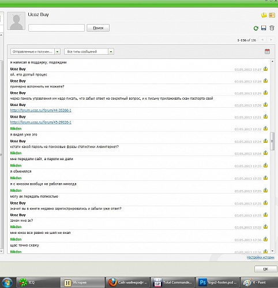Click the Поиск search button
The width and height of the screenshot is (278, 288).
pyautogui.click(x=98, y=28)
